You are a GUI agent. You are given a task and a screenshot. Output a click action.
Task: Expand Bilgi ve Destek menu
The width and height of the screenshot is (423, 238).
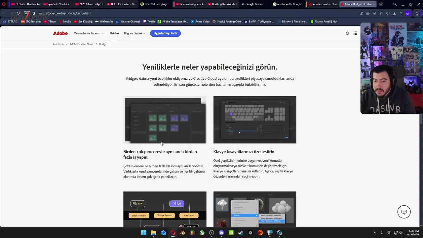pos(135,33)
